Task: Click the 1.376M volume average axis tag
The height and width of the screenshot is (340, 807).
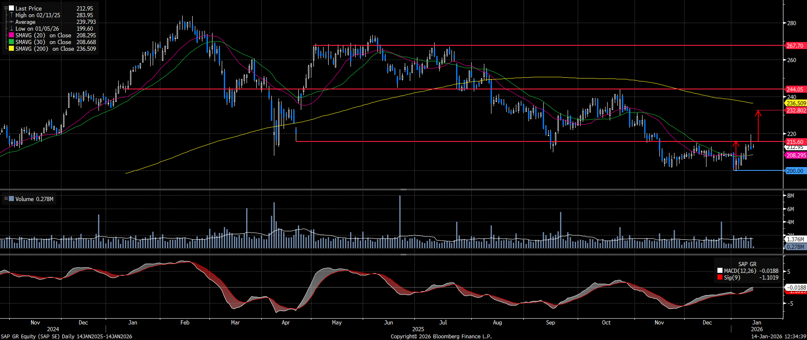Action: tap(795, 239)
